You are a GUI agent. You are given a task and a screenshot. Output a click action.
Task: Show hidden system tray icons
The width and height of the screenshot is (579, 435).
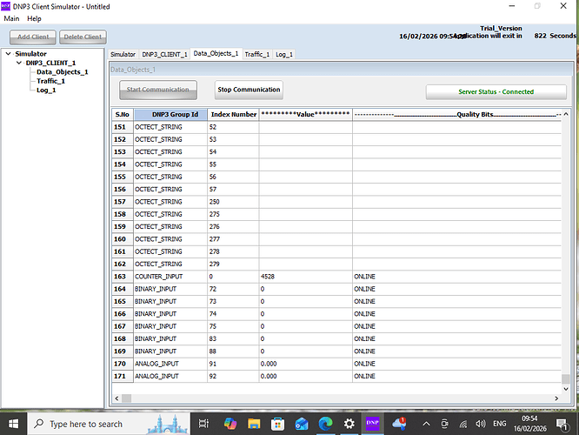click(426, 423)
